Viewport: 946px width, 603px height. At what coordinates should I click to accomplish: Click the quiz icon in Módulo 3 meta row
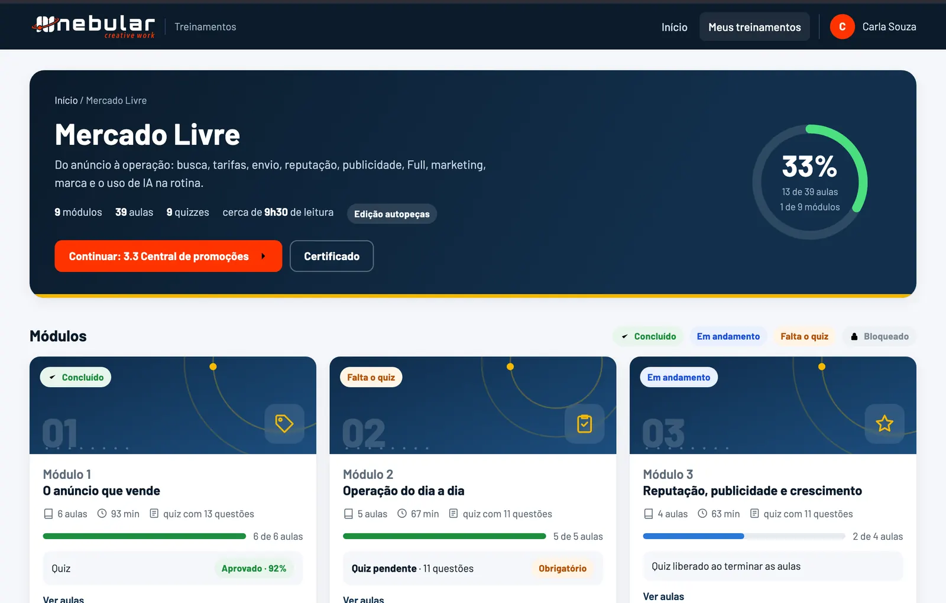[754, 513]
